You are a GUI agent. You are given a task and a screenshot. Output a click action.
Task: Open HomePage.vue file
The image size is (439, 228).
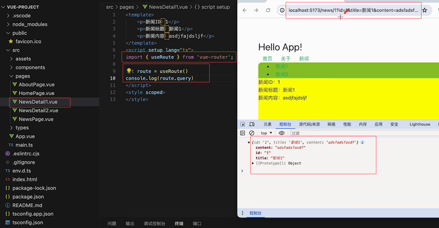pyautogui.click(x=36, y=93)
